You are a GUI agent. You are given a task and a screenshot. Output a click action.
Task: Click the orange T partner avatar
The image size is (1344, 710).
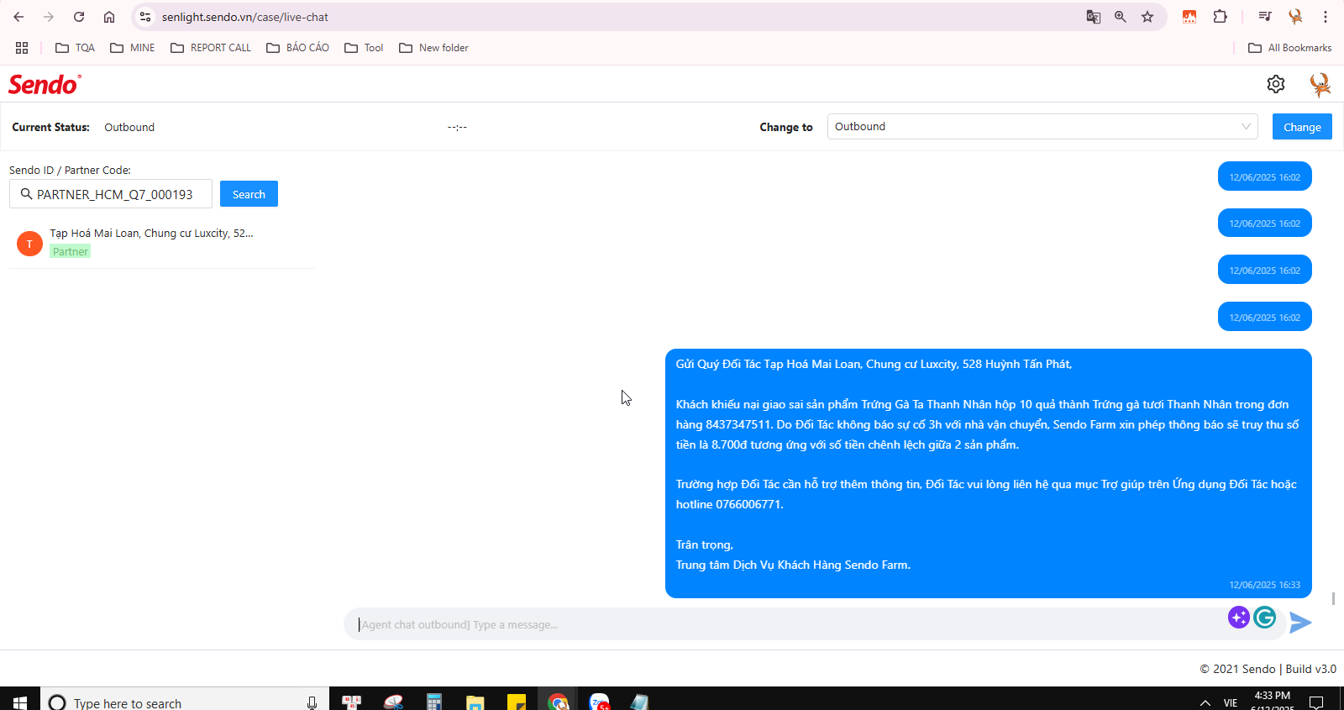[x=29, y=244]
